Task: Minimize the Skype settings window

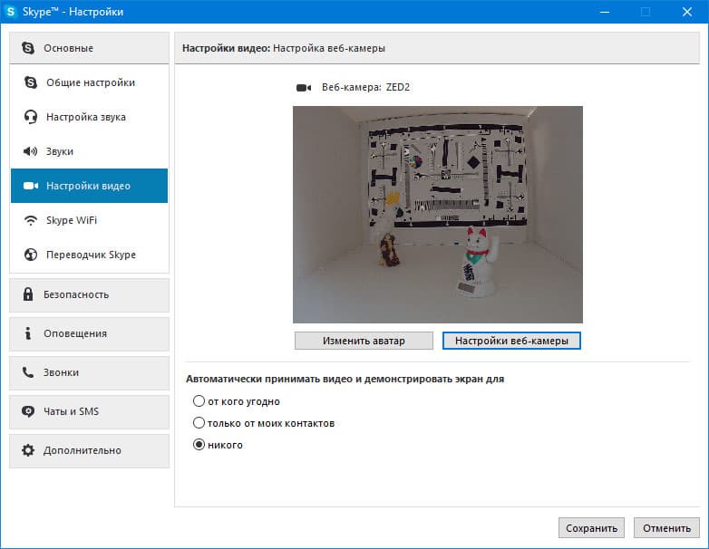Action: [605, 12]
